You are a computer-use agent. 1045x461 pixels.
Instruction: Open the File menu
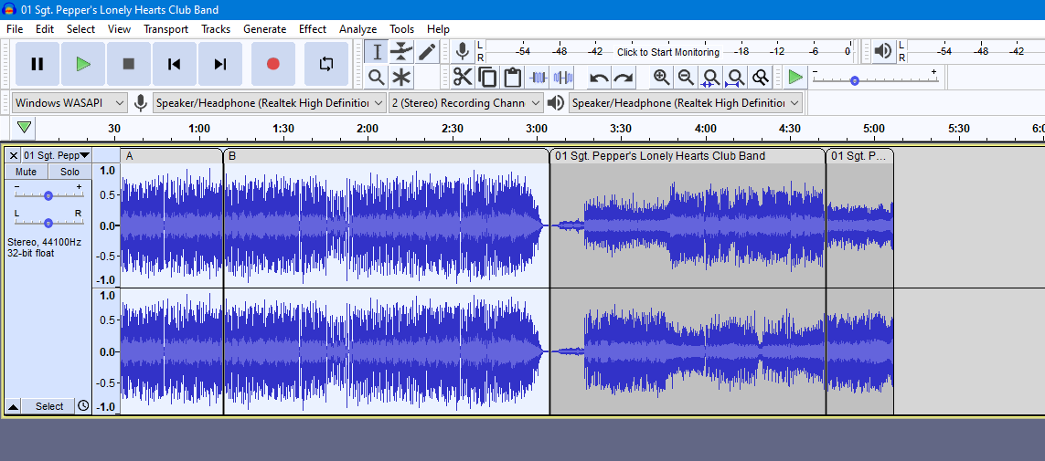coord(15,29)
